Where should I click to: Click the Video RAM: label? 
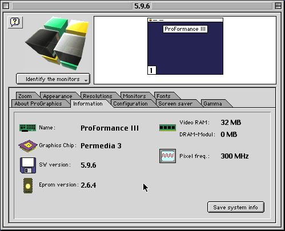[194, 122]
